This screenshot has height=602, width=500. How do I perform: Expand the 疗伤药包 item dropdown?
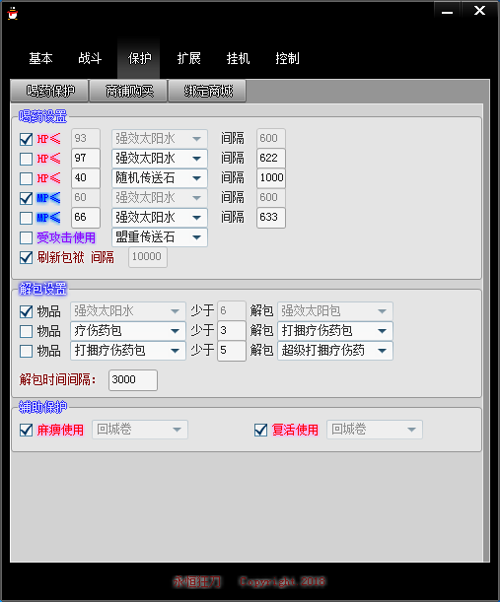pos(128,331)
